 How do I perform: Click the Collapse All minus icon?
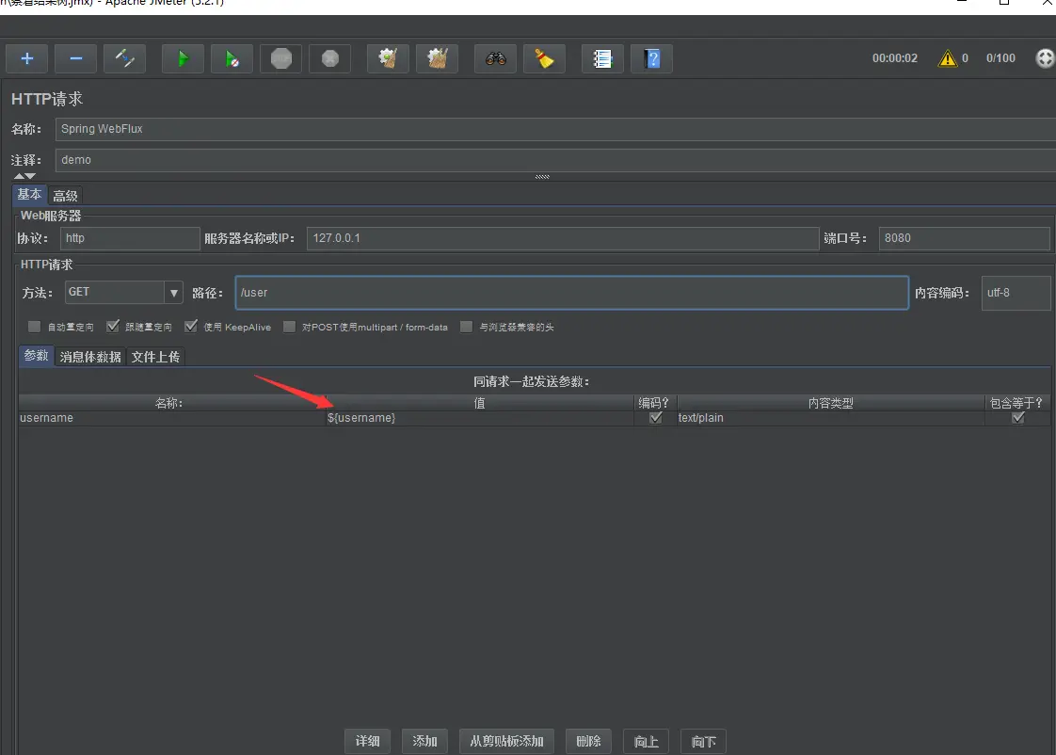pos(75,58)
